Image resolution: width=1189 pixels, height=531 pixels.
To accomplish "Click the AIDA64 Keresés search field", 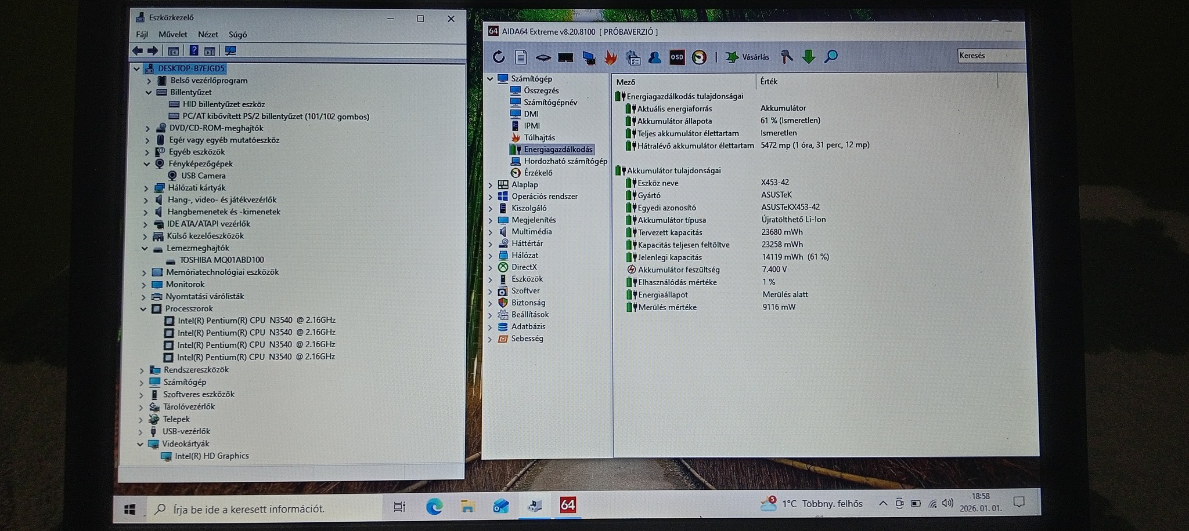I will point(991,56).
